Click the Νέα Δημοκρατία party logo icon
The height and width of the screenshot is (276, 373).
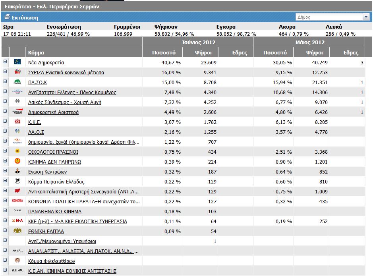17,62
